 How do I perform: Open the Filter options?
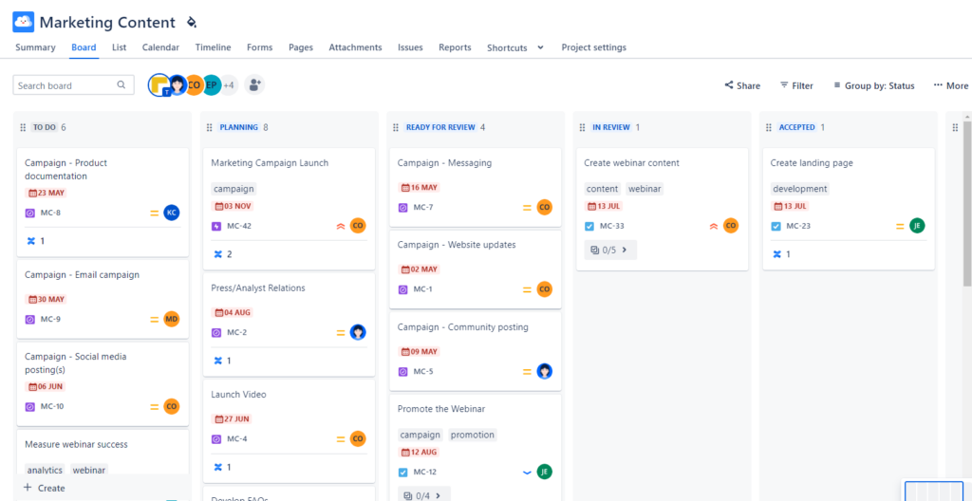(x=796, y=85)
